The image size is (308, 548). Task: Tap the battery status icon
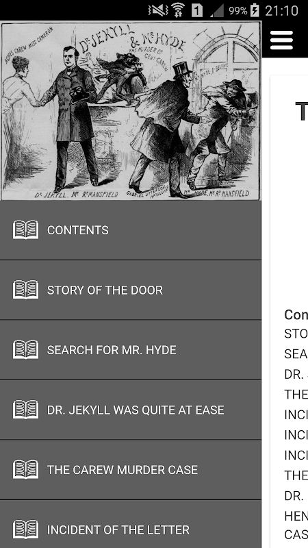[255, 10]
